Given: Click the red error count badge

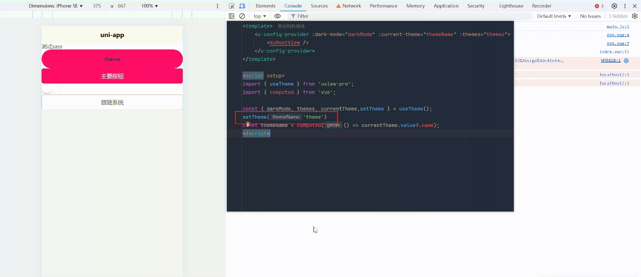Looking at the screenshot, I should [x=599, y=6].
